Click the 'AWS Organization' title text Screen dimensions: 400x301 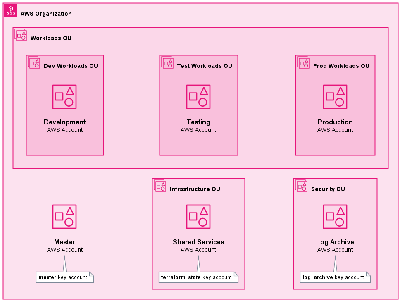tap(46, 14)
